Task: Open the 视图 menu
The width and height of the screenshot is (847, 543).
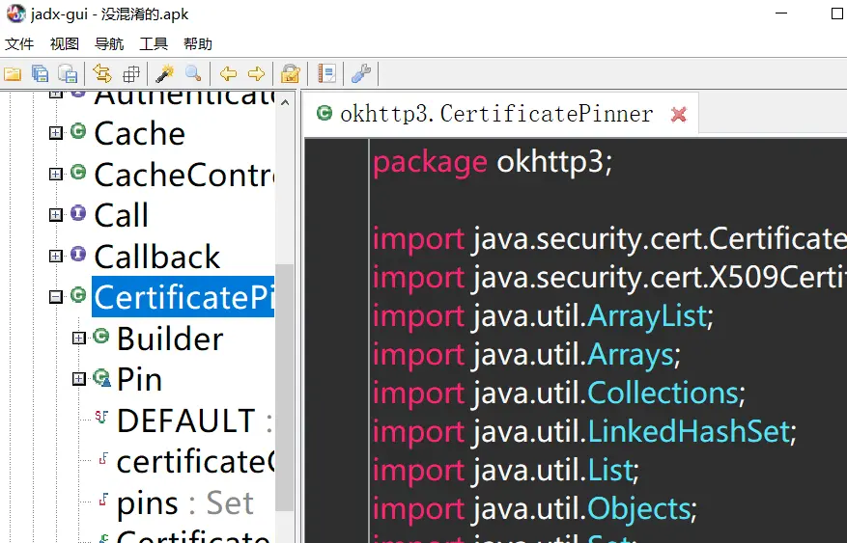Action: point(65,43)
